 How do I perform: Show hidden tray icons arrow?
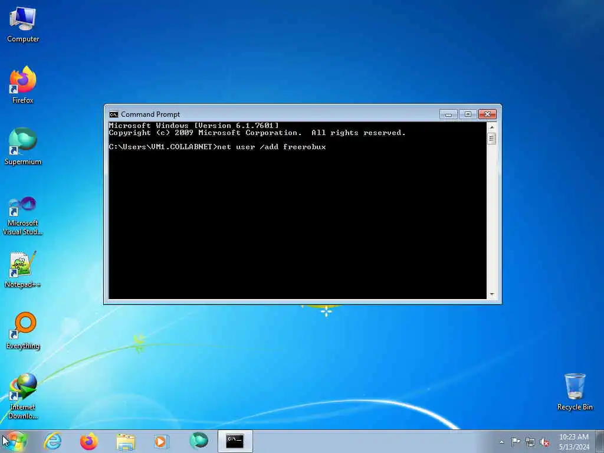501,442
